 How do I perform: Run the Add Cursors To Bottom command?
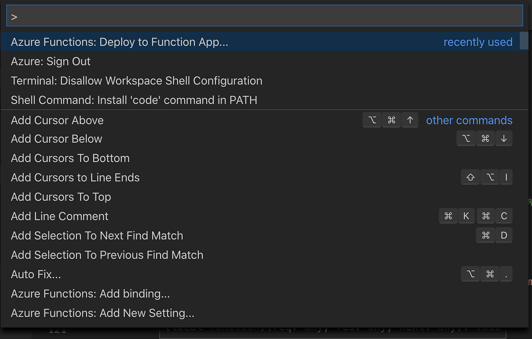[x=70, y=158]
